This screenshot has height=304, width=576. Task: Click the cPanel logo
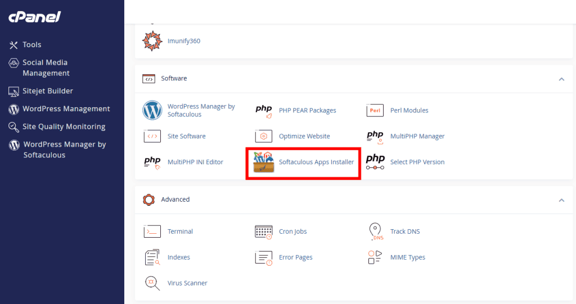click(34, 17)
